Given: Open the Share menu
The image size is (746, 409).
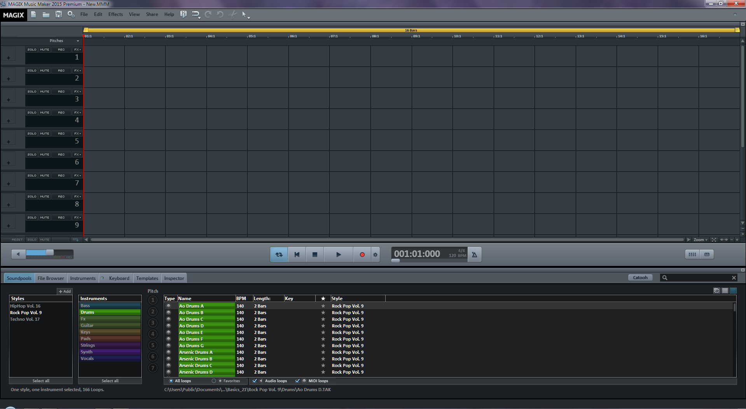Looking at the screenshot, I should (x=152, y=14).
